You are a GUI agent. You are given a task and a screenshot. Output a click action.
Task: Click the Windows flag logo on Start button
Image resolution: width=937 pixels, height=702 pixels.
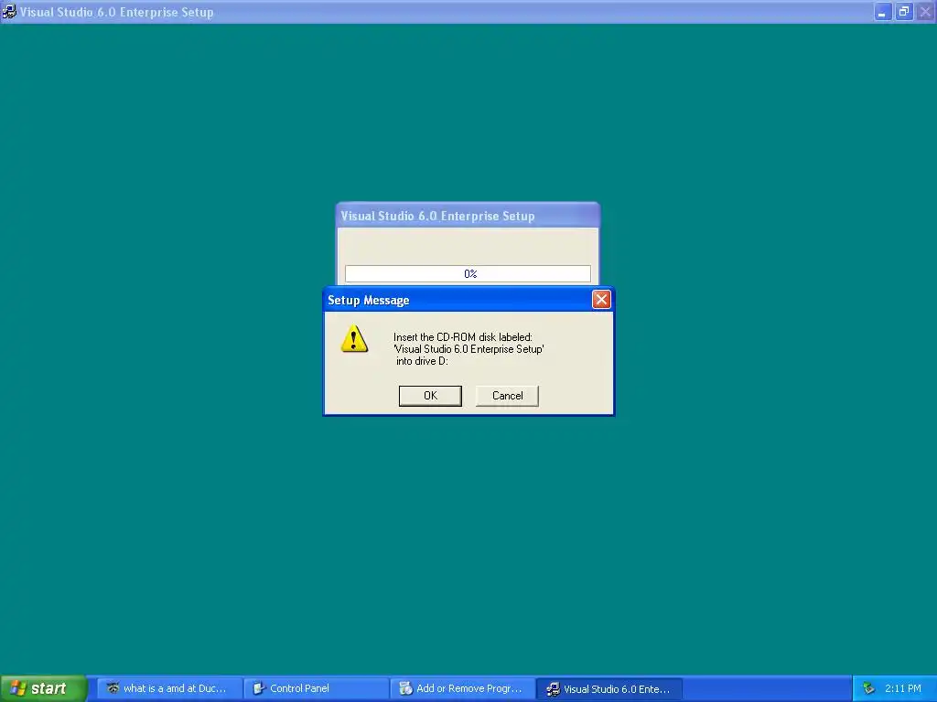(x=18, y=688)
